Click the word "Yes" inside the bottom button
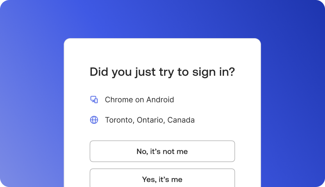This screenshot has width=325, height=187. click(149, 180)
